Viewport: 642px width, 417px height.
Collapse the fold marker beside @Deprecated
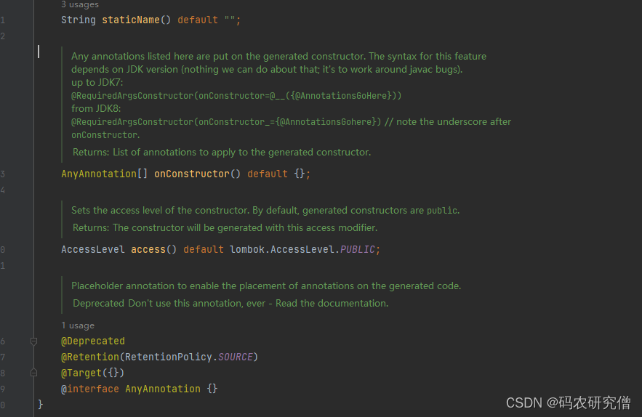[33, 341]
